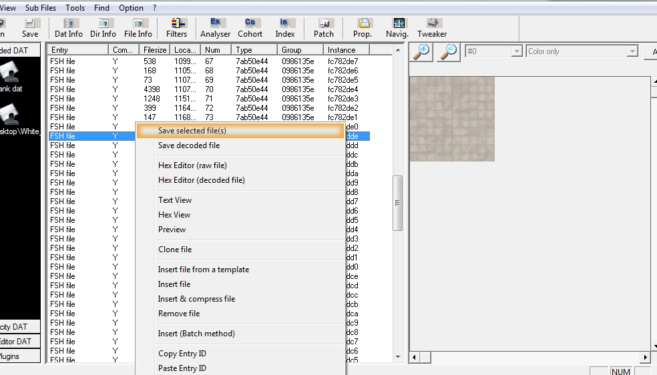Choose Save selected file(s) in context menu
The width and height of the screenshot is (657, 375).
click(x=240, y=131)
